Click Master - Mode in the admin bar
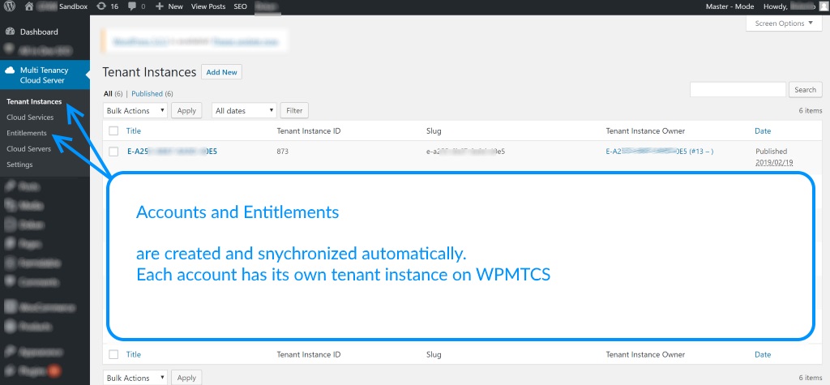This screenshot has width=830, height=385. [729, 6]
